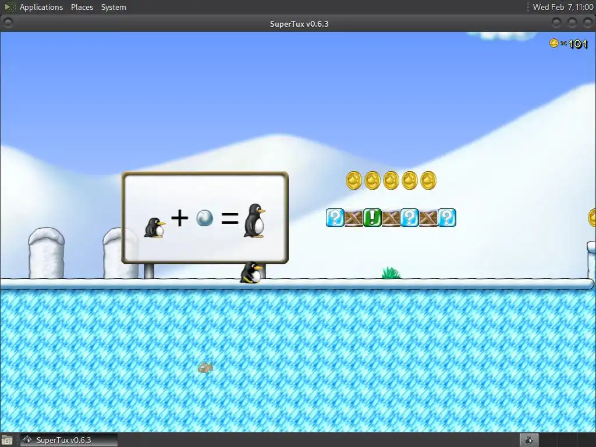596x447 pixels.
Task: Hit the green exclamation bonus block
Action: [x=372, y=218]
